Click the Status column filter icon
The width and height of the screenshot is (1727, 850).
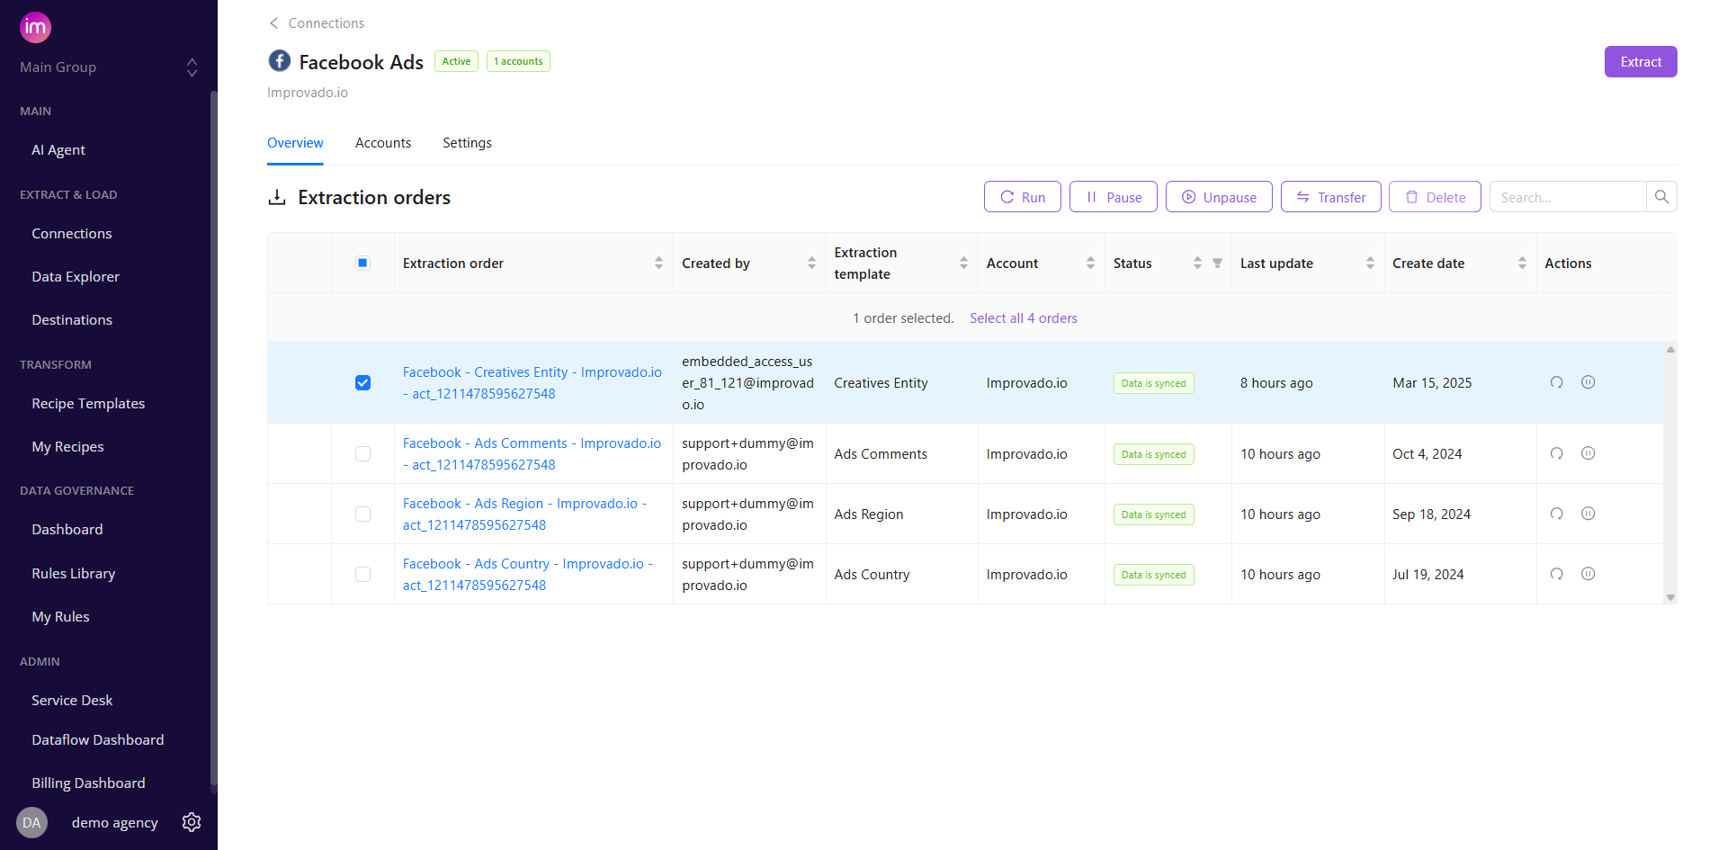pyautogui.click(x=1217, y=264)
